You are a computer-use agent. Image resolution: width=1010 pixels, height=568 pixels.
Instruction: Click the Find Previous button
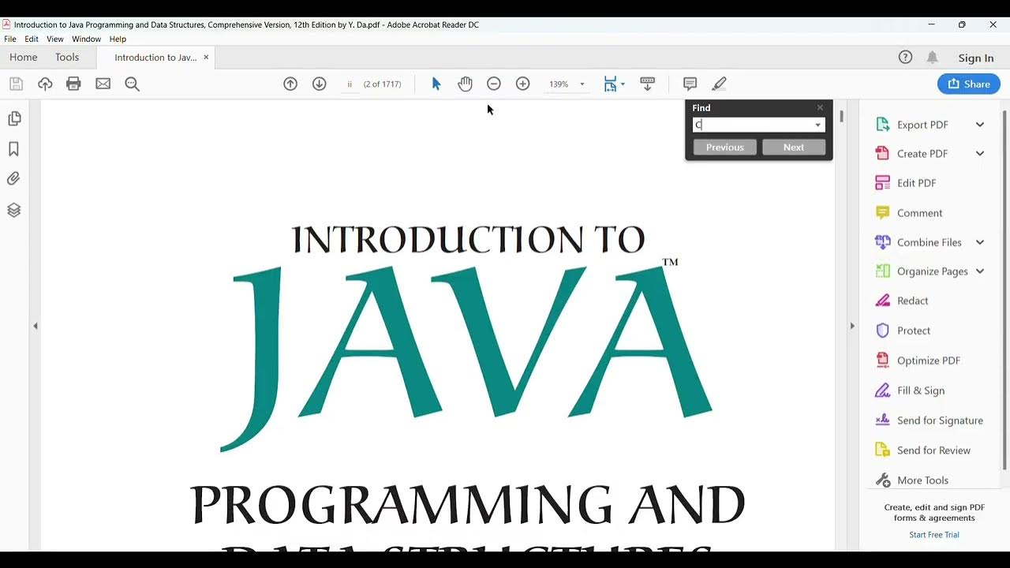[x=725, y=148]
